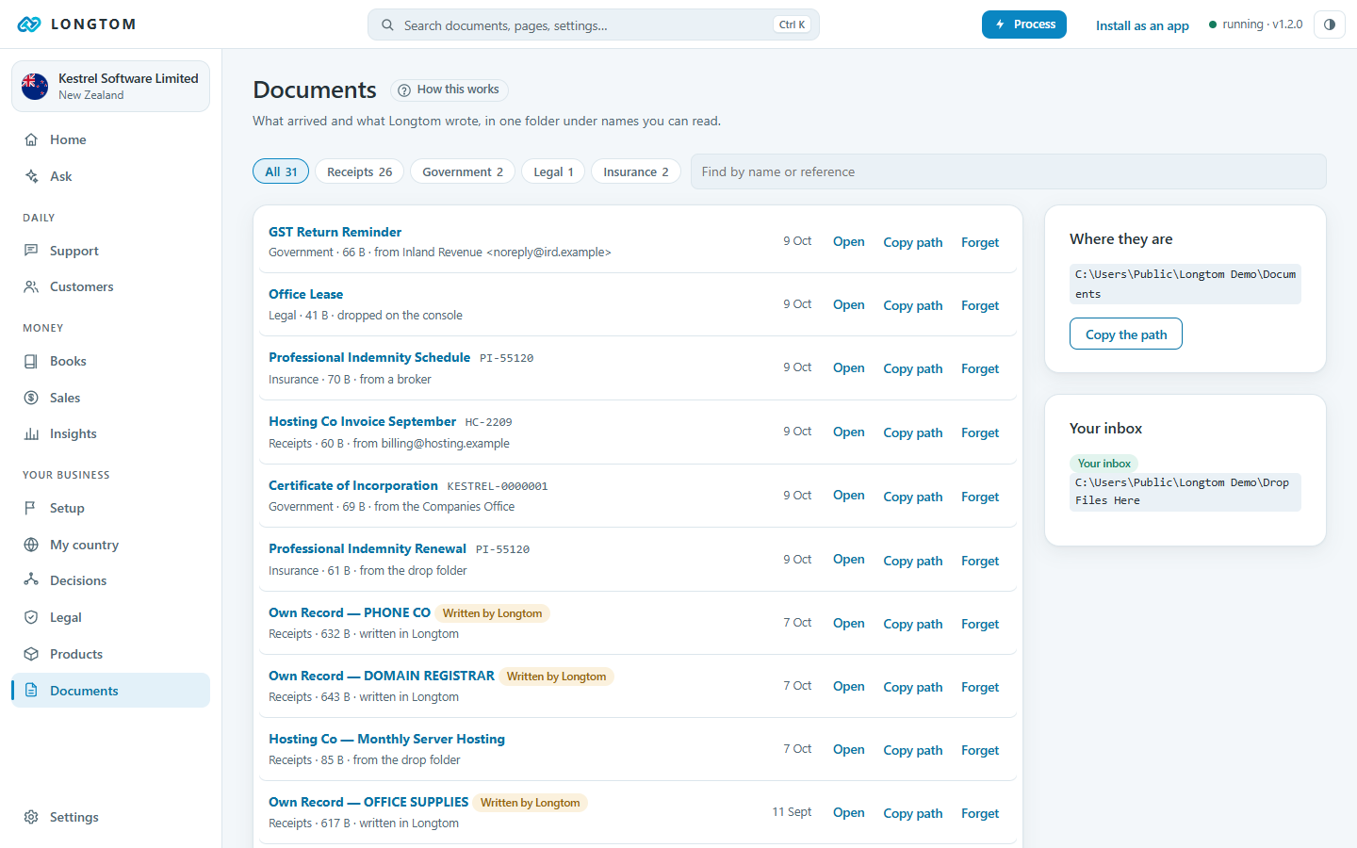Open the Products box icon
This screenshot has width=1357, height=848.
coord(31,654)
